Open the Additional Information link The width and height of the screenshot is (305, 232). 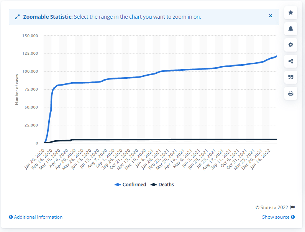point(38,217)
